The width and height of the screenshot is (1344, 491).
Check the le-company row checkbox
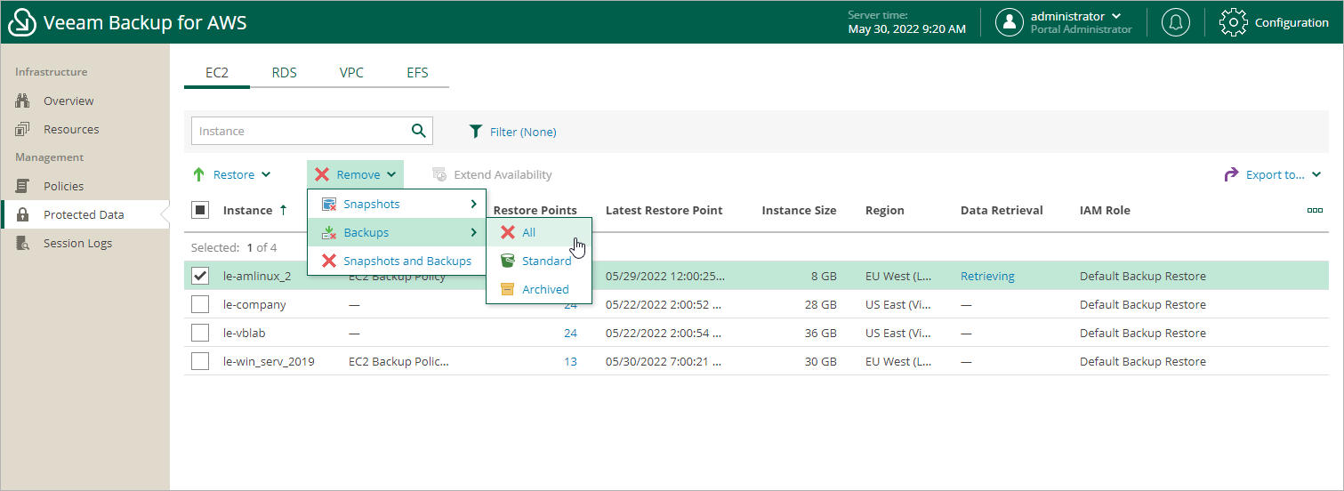coord(201,304)
